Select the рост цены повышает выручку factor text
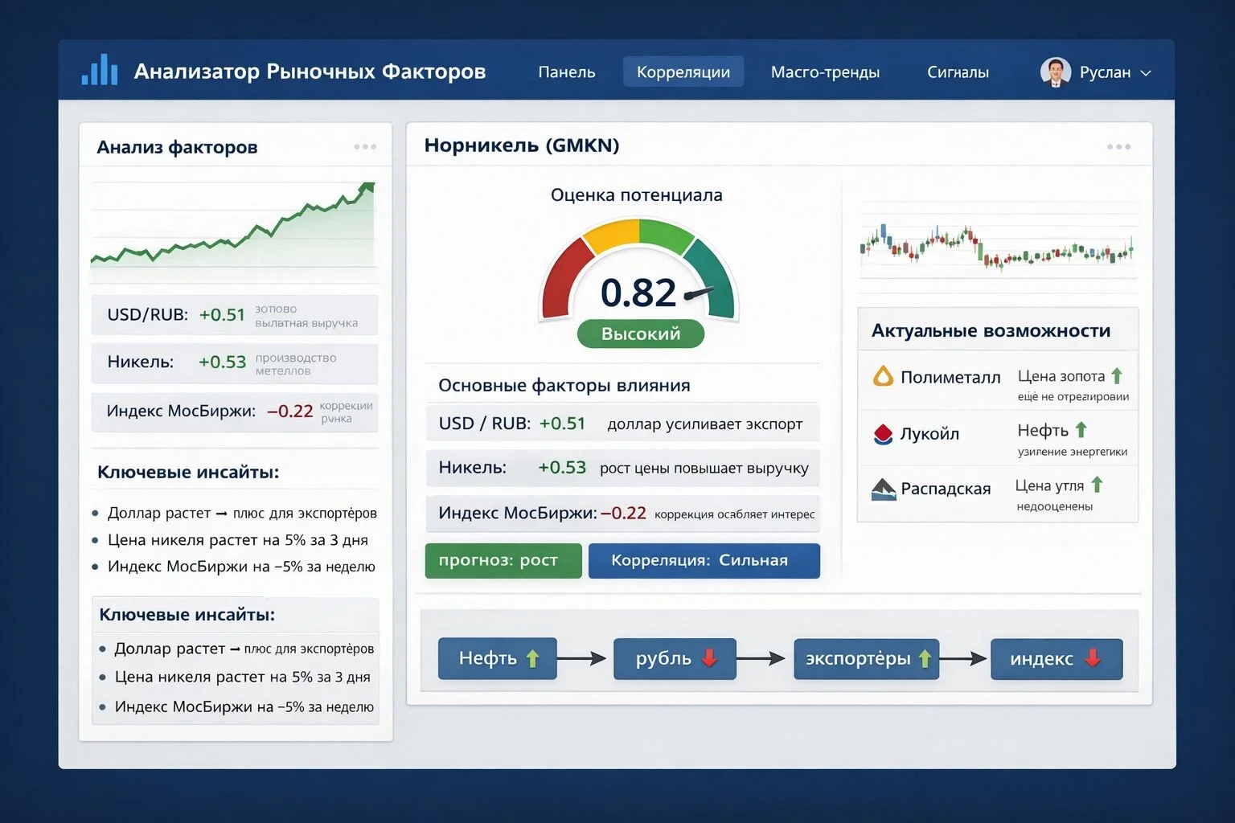Screen dimensions: 1235x823 coord(704,468)
